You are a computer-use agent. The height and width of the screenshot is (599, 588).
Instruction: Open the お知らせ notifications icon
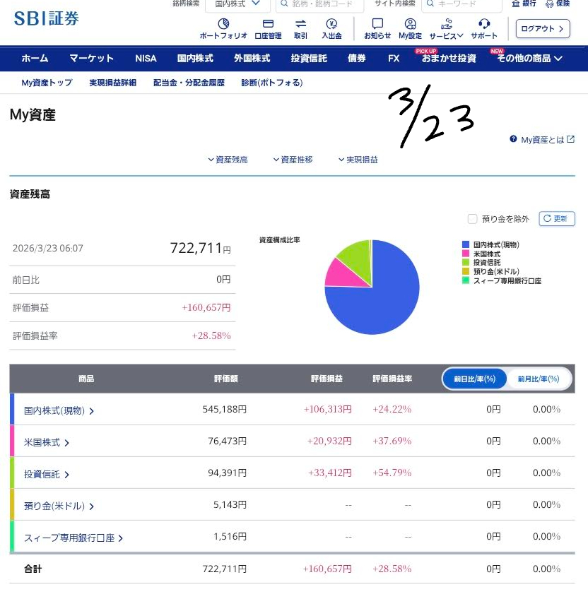coord(377,28)
